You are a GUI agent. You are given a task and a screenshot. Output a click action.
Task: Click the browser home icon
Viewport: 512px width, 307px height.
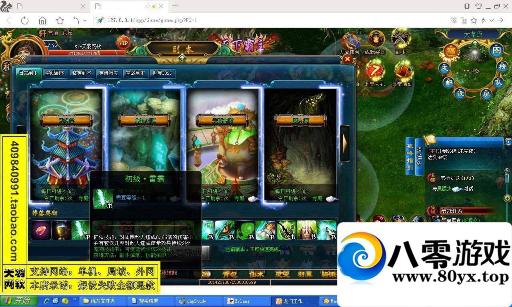tap(42, 20)
